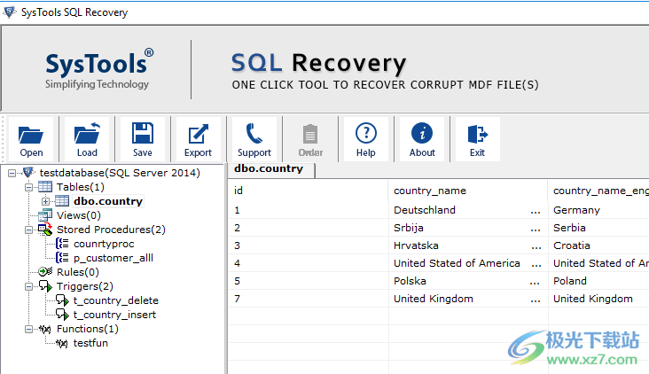Screen dimensions: 649x374
Task: Click the Views(0) node icon
Action: (45, 215)
